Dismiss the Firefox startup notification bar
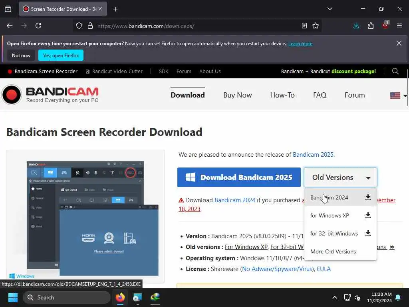The image size is (409, 307). 399,43
